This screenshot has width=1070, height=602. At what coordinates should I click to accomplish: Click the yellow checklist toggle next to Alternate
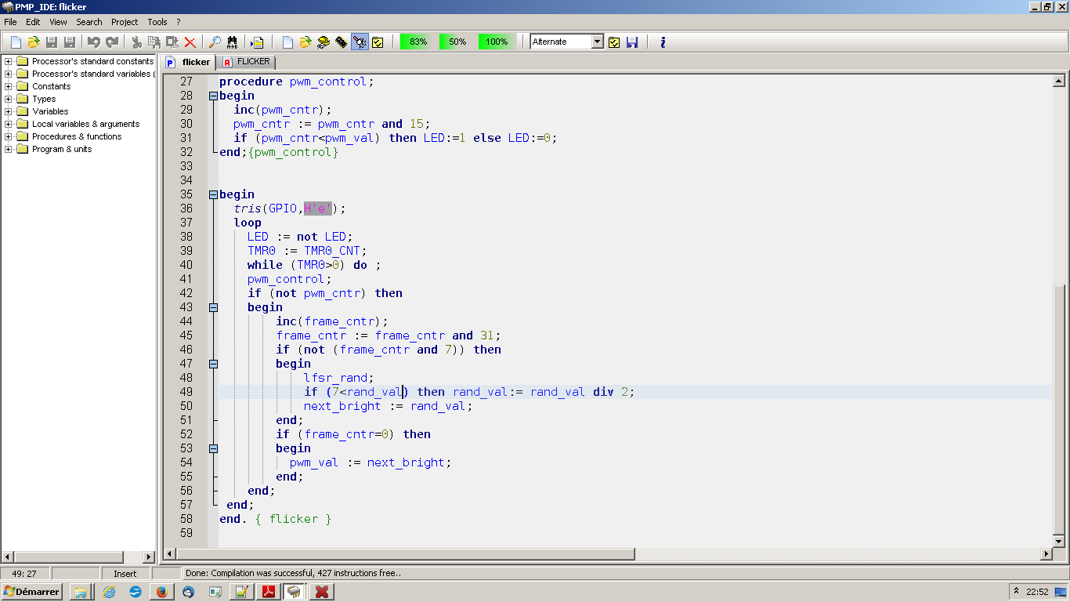[613, 42]
